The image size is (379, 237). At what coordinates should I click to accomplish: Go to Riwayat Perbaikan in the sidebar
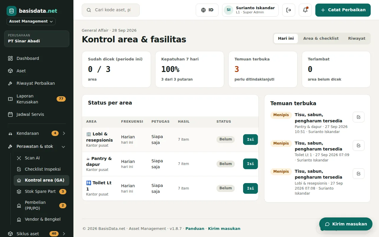pos(37,83)
